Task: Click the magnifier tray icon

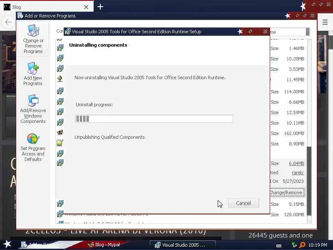Action: [302, 245]
